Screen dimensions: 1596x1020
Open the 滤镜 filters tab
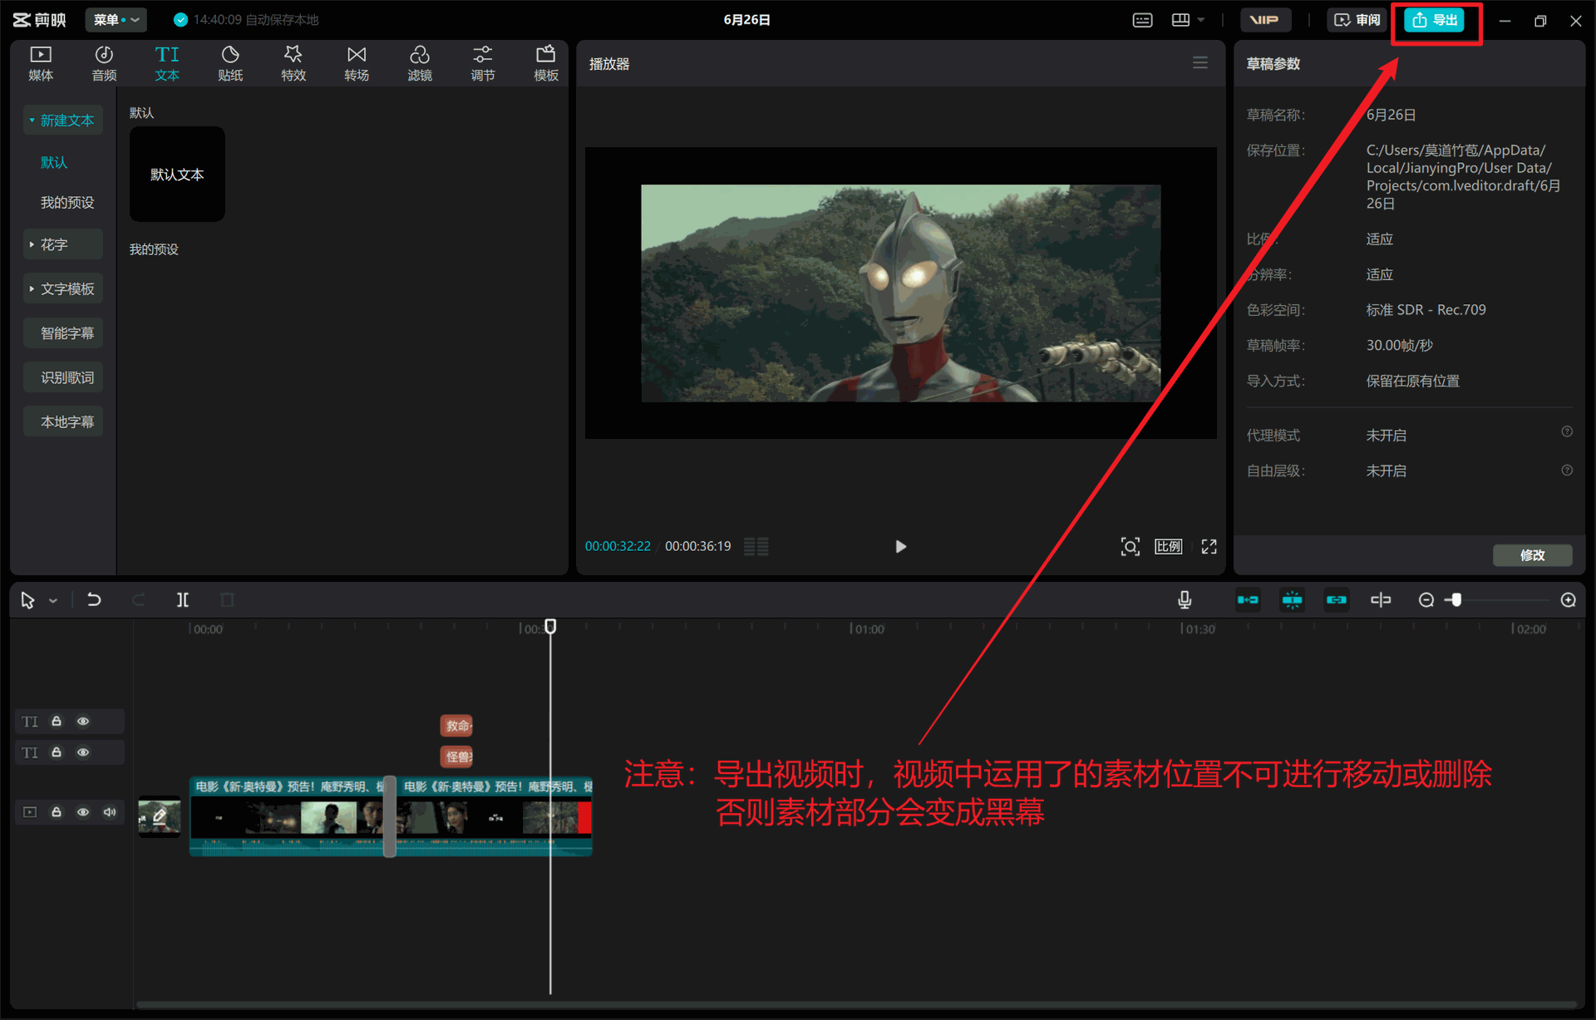pos(420,63)
